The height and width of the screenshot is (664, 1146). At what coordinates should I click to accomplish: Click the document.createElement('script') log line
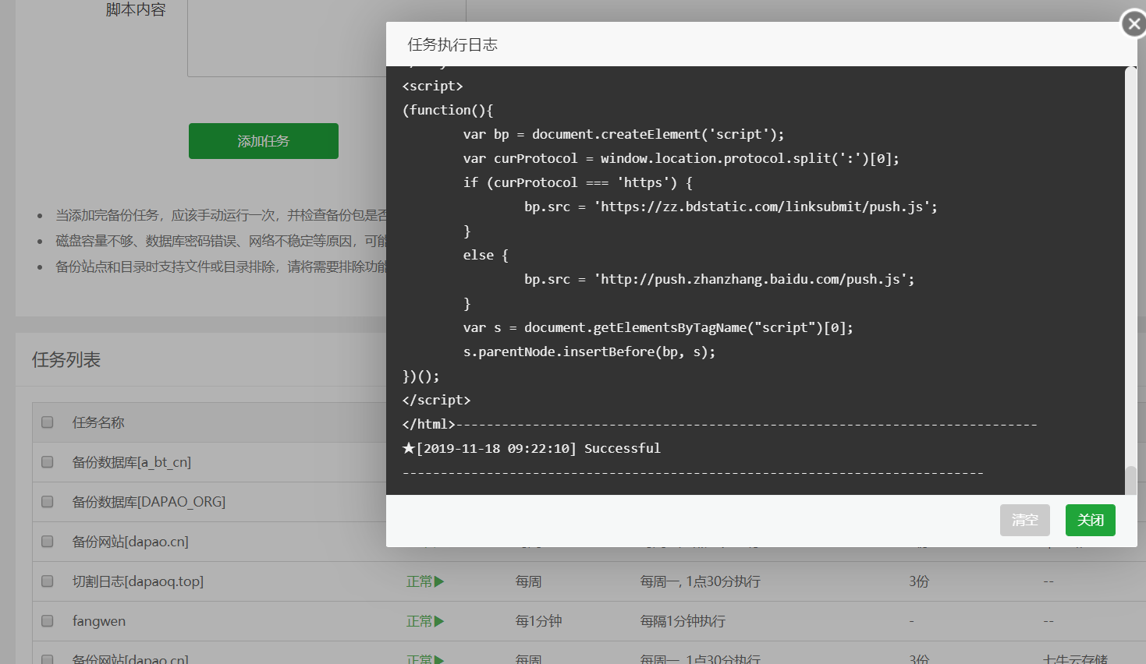623,134
